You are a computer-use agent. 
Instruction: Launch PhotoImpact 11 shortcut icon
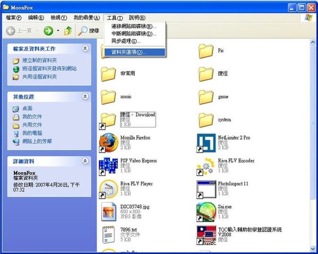click(x=206, y=189)
